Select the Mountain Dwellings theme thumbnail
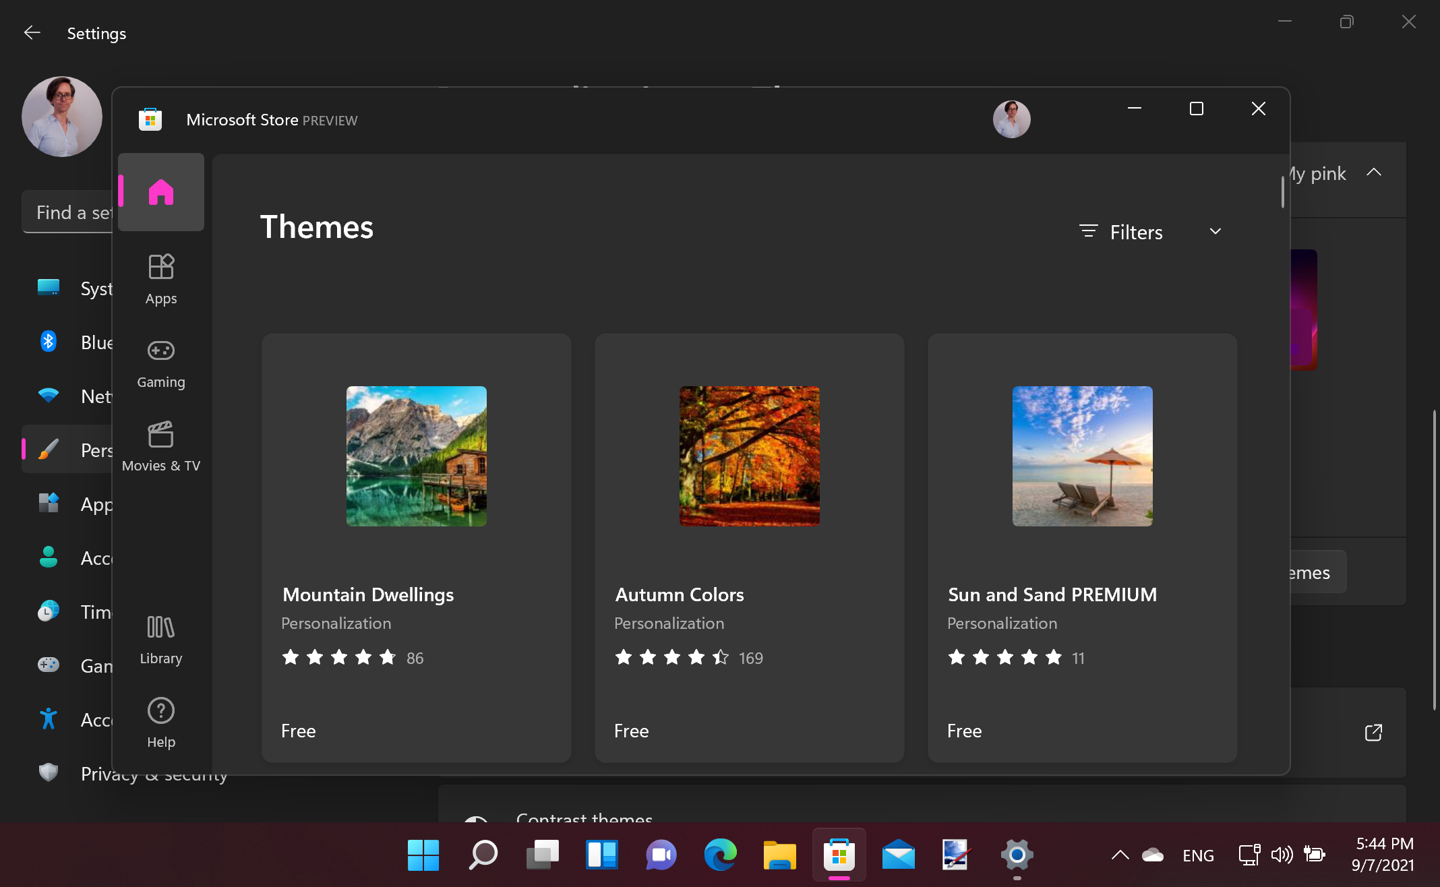Viewport: 1440px width, 887px height. [417, 456]
